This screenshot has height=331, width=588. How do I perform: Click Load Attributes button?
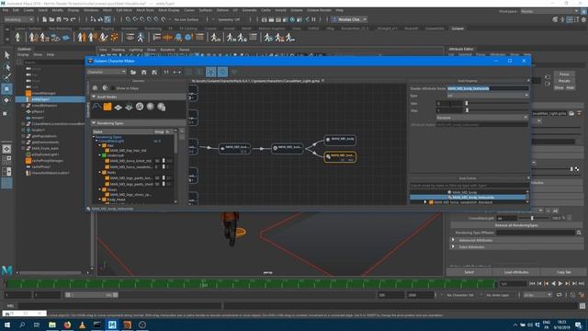click(516, 272)
